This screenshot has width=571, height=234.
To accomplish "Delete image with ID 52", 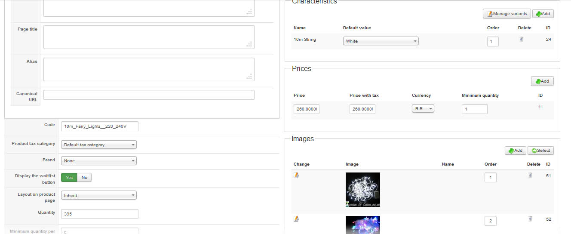I will pyautogui.click(x=530, y=219).
